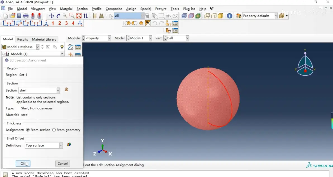
Task: Switch to the Material Library tab
Action: click(x=44, y=39)
